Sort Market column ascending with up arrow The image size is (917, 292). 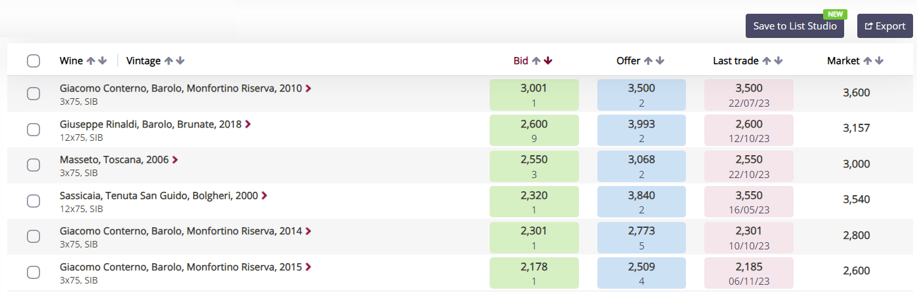pos(868,61)
